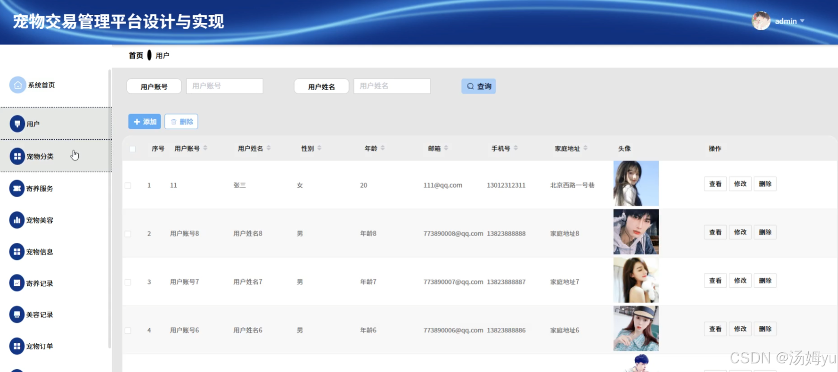Click the 用户姓名 search input field

point(392,86)
